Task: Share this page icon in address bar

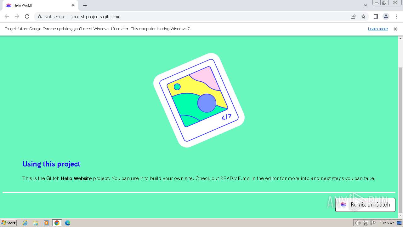Action: tap(353, 16)
